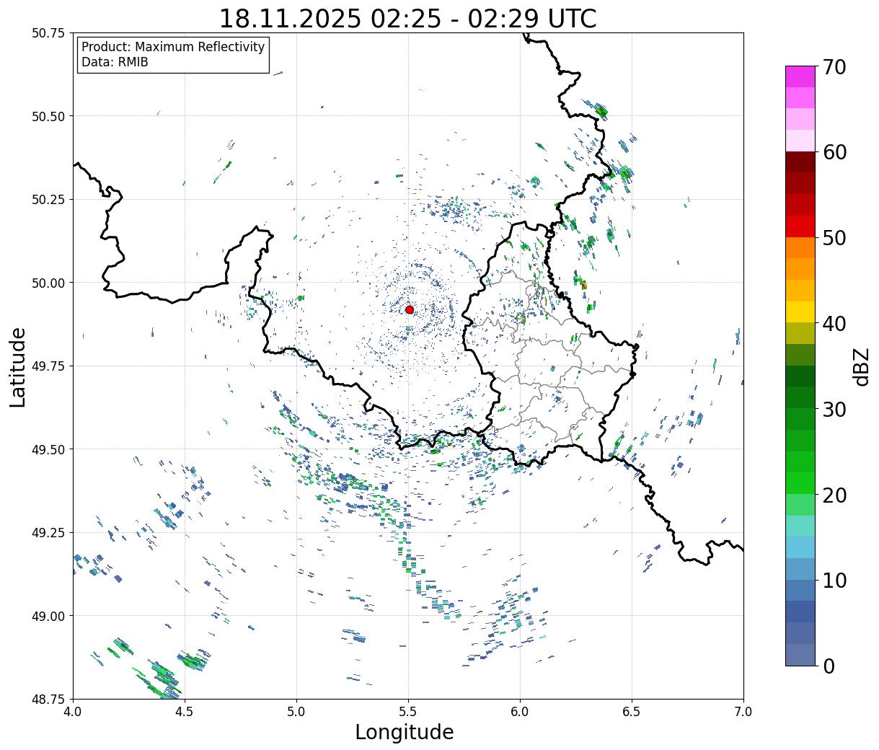Pick the bright green band just above 20
The width and height of the screenshot is (879, 750).
pyautogui.click(x=800, y=483)
